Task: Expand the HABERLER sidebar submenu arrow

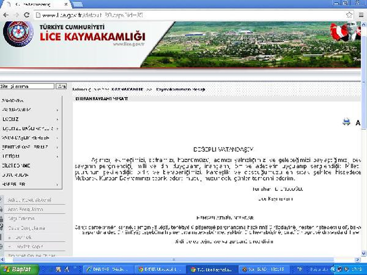Action: pyautogui.click(x=57, y=185)
